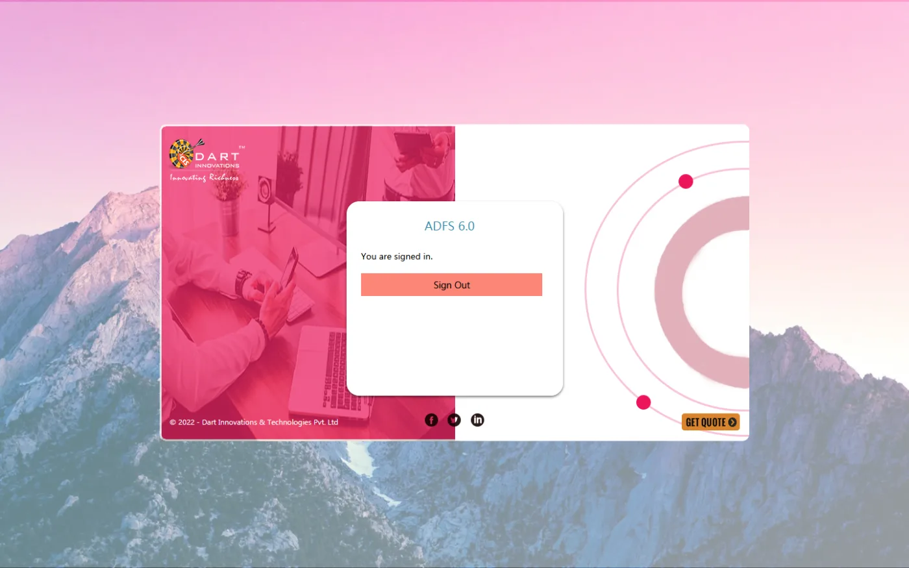Viewport: 909px width, 568px height.
Task: Click the ADFS 6.0 heading
Action: coord(449,226)
